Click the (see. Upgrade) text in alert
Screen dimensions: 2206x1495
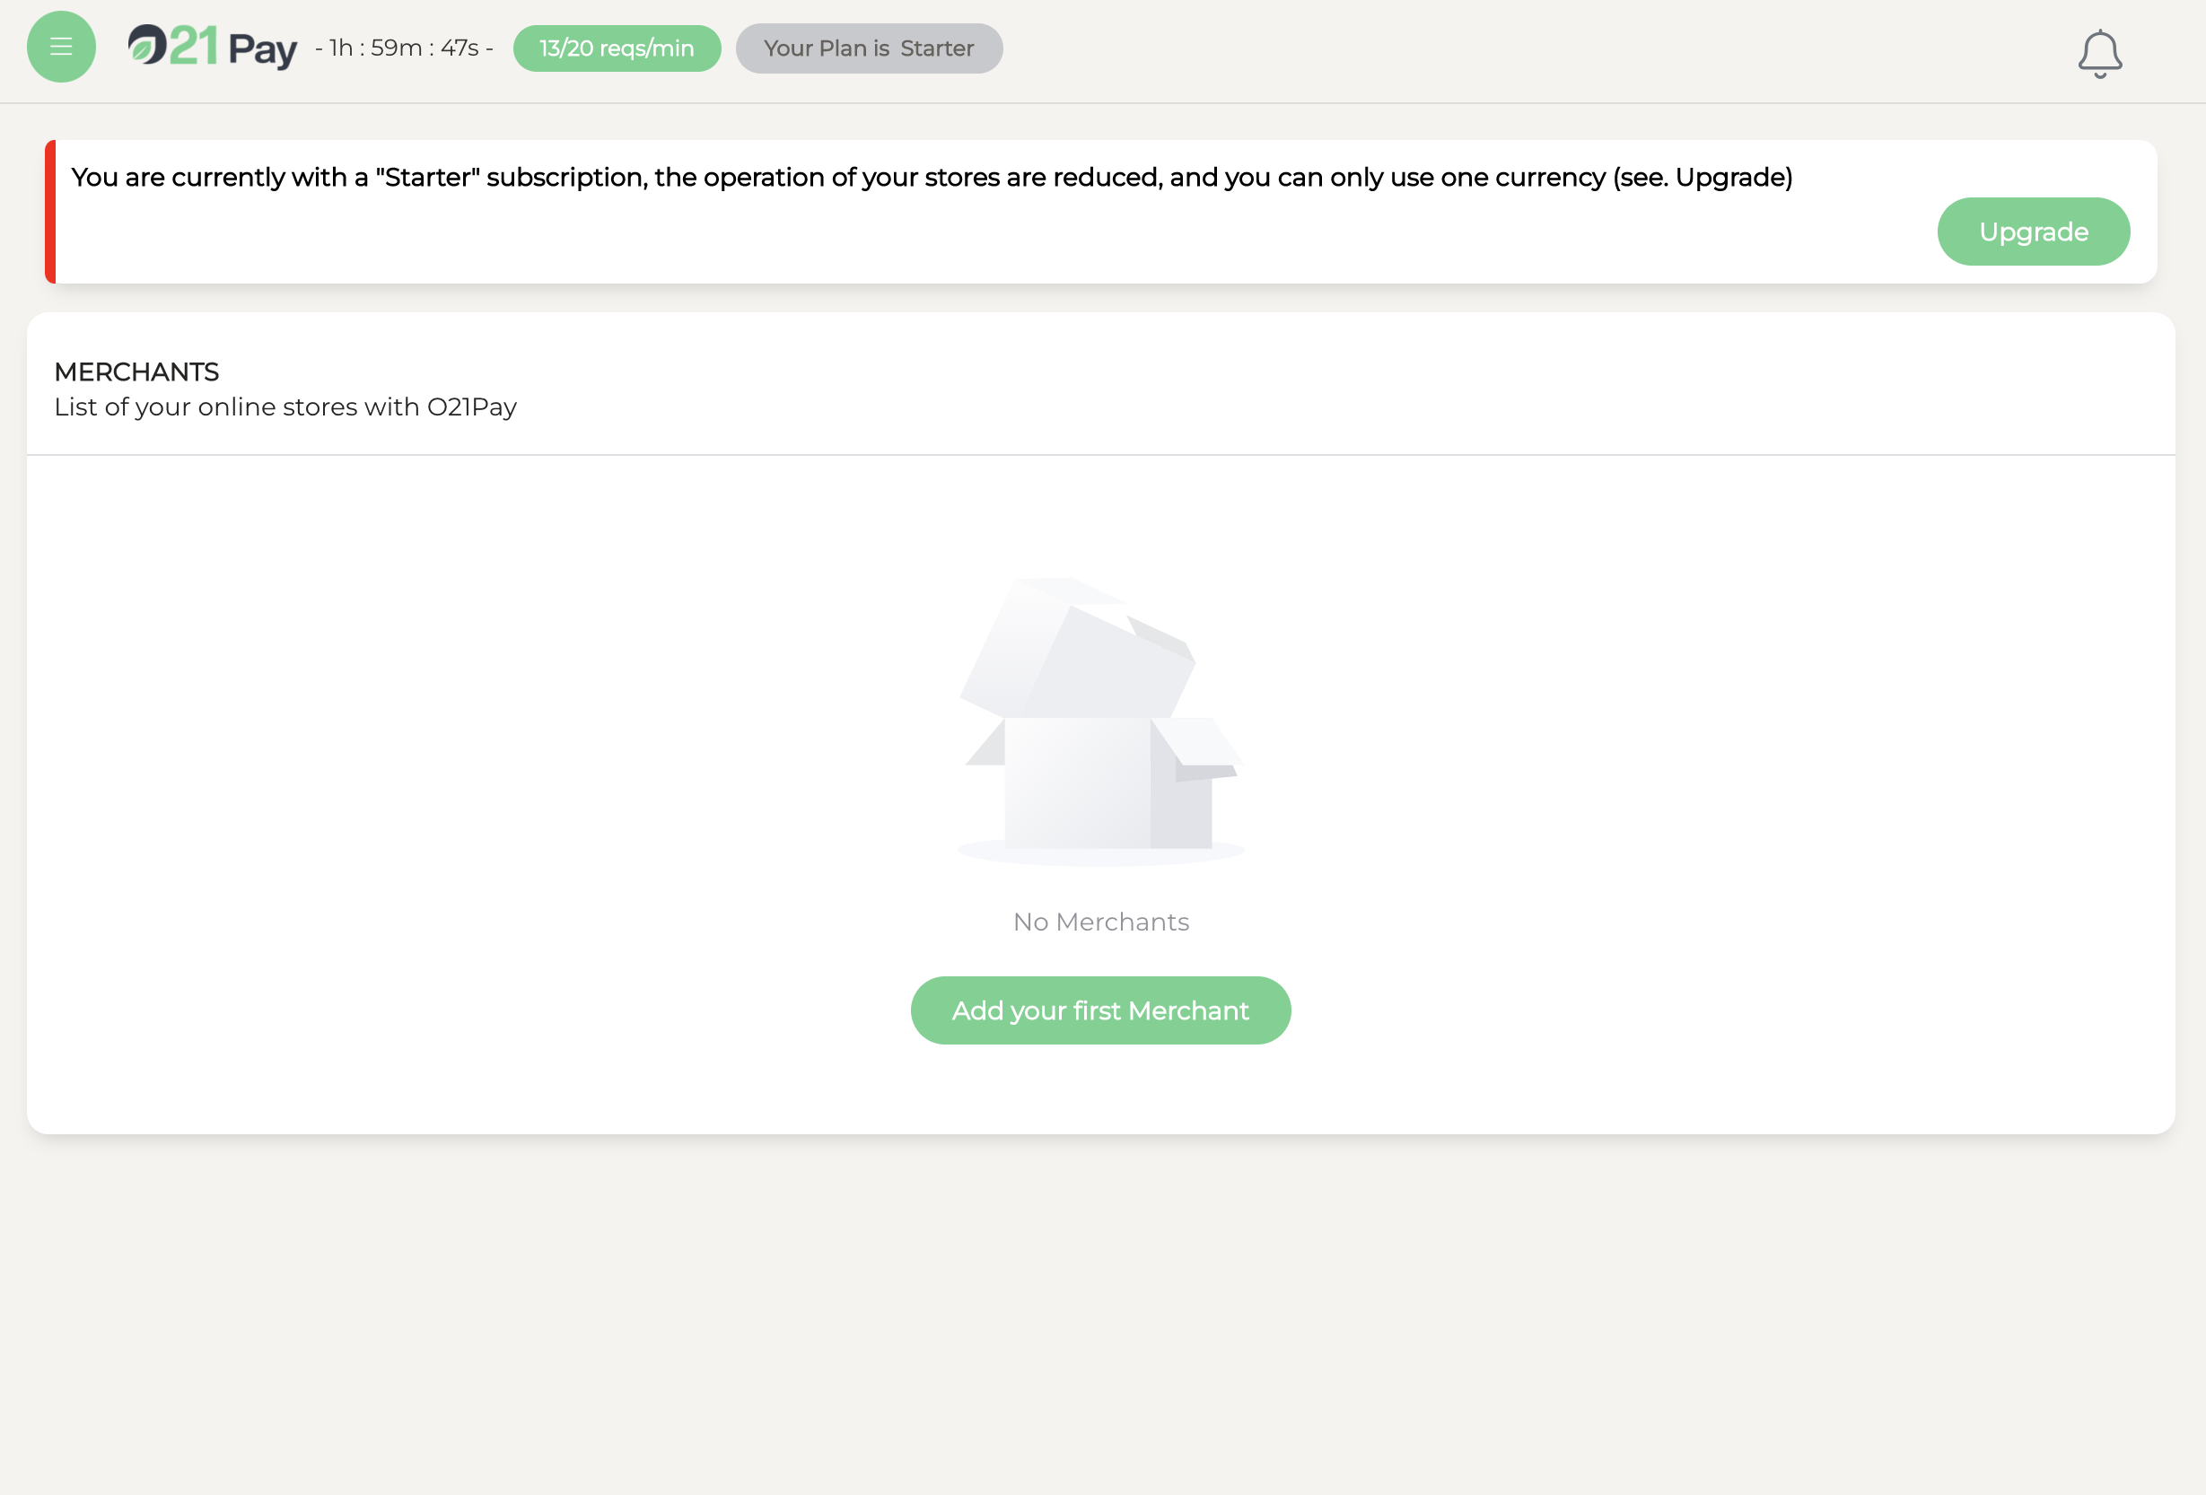pyautogui.click(x=1702, y=178)
